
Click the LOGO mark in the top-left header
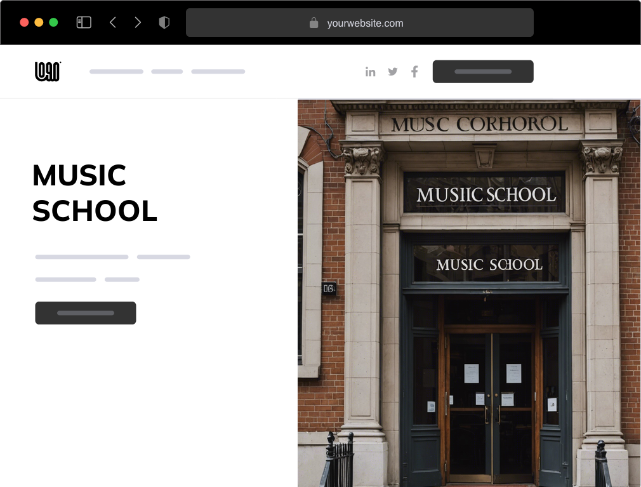pos(47,71)
